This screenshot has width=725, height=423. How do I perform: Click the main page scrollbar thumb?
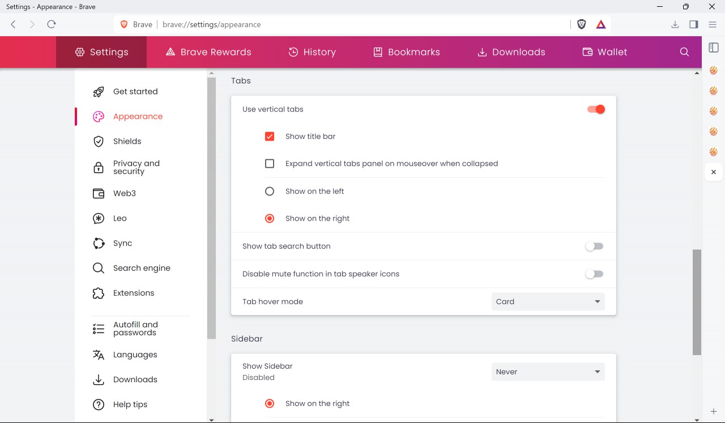click(x=697, y=302)
